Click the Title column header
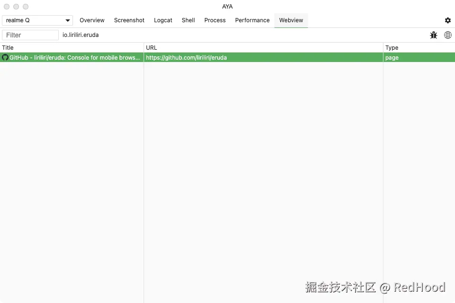Viewport: 455px width, 303px height. [72, 47]
